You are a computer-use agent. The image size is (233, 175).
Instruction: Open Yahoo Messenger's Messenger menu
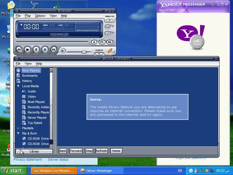point(167,10)
